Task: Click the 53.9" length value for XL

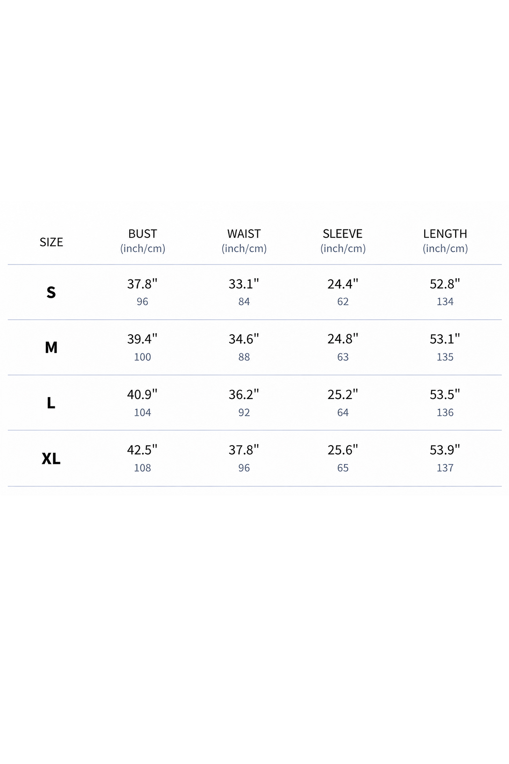Action: [x=445, y=450]
